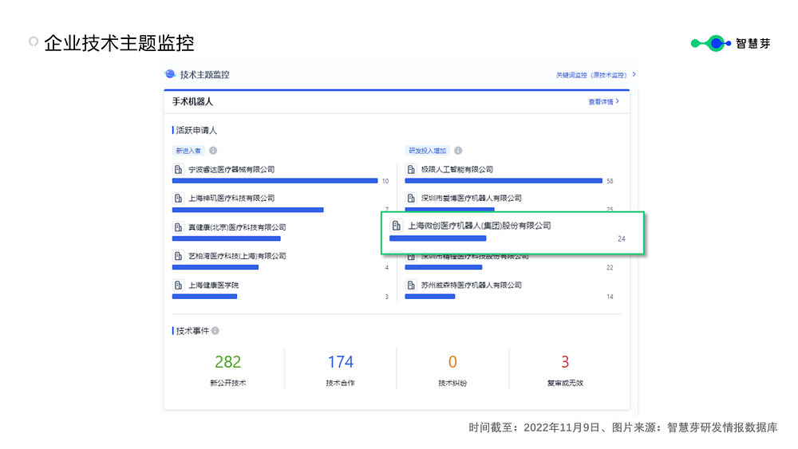Open 深圳市爱博医疗机器人有限公司 applicant
The width and height of the screenshot is (798, 449).
click(x=472, y=199)
